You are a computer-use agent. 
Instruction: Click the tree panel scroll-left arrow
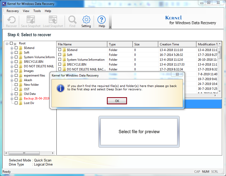(6, 153)
